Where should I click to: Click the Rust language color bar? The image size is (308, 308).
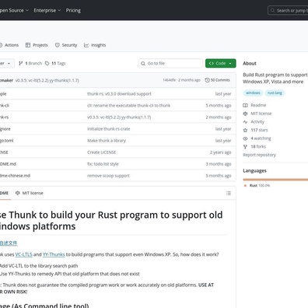(275, 180)
